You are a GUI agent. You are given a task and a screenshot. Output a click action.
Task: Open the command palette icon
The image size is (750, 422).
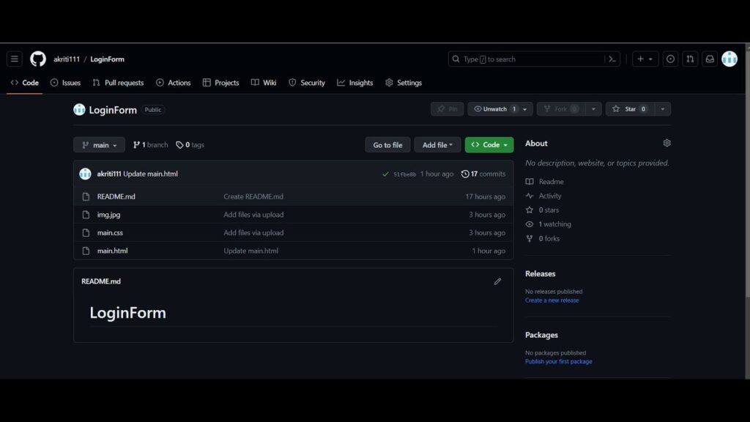coord(612,59)
